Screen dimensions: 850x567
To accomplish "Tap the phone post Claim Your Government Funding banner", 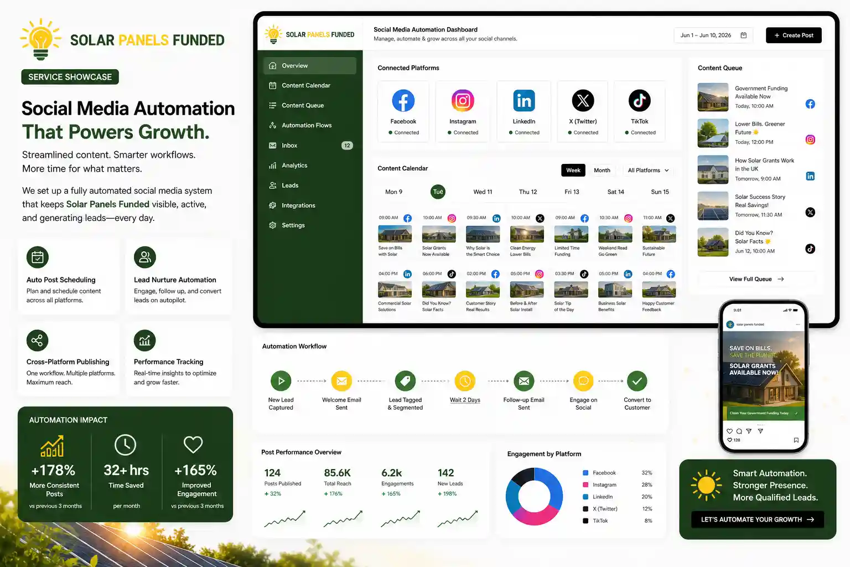I will click(x=764, y=413).
